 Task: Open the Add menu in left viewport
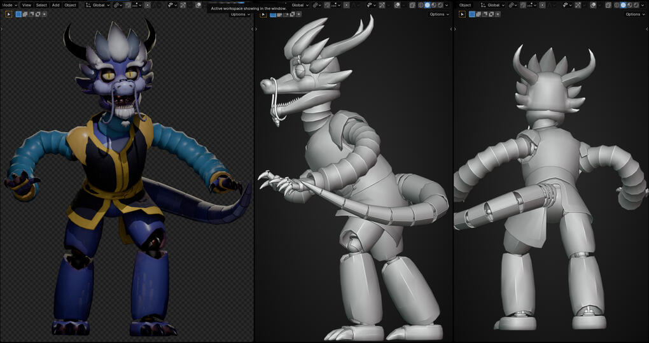[55, 5]
